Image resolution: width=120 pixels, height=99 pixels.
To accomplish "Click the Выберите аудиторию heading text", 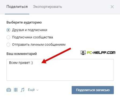I will 24,22.
